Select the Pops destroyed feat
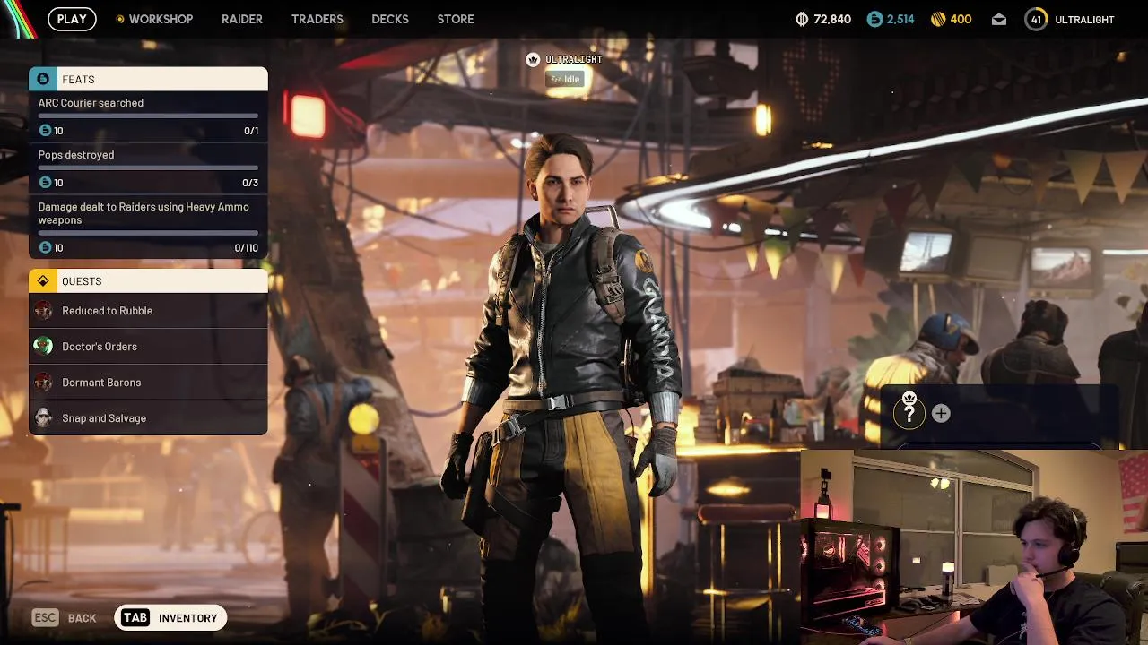 [148, 168]
